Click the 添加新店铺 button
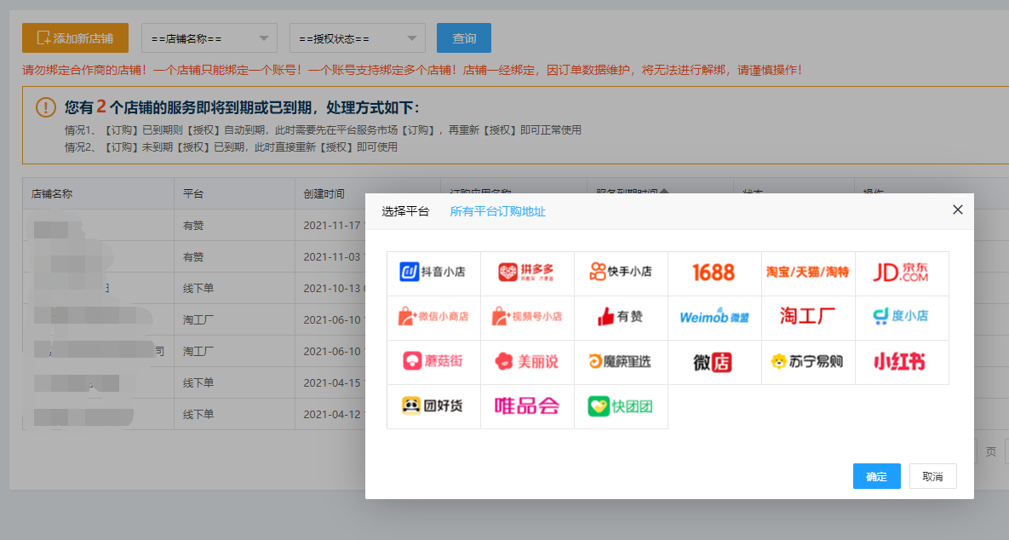The image size is (1009, 540). click(75, 38)
